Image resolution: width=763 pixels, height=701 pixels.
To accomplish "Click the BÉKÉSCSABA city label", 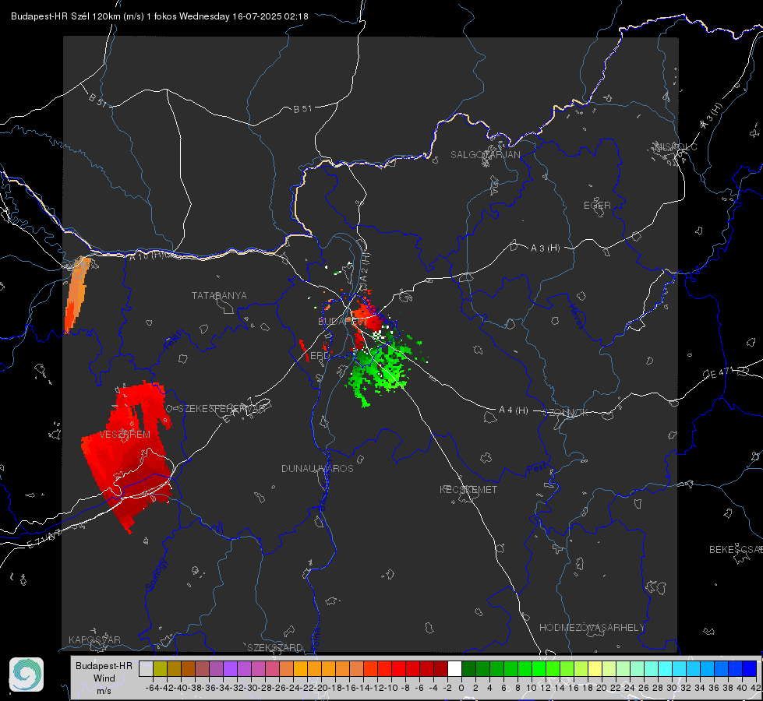I will point(736,549).
